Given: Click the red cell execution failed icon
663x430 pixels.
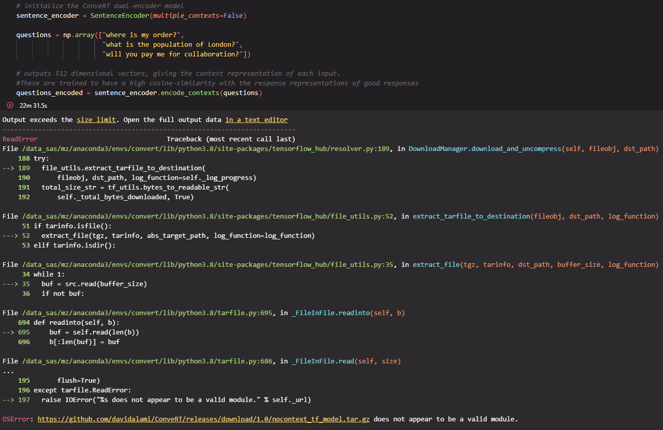Looking at the screenshot, I should [10, 105].
